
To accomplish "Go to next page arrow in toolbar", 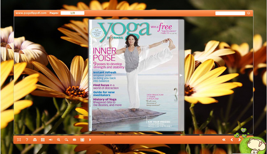I will click(239, 140).
